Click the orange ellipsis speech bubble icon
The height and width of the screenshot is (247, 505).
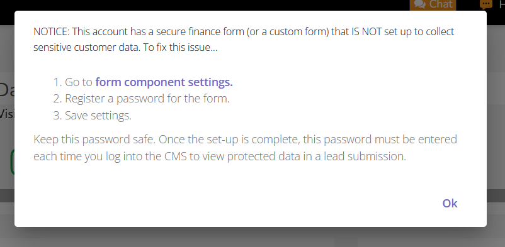[486, 4]
